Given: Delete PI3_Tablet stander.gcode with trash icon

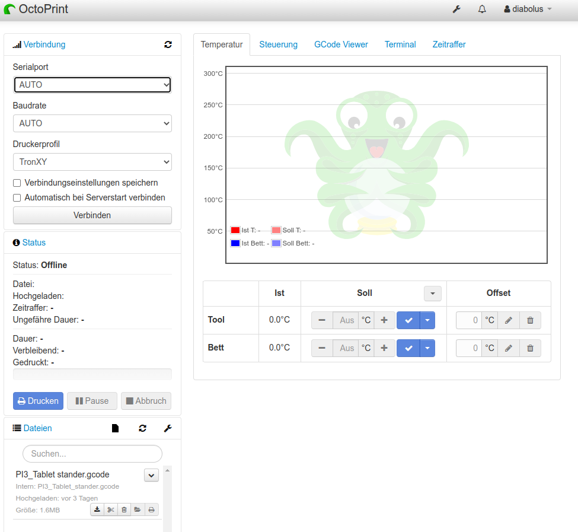Looking at the screenshot, I should [x=124, y=509].
